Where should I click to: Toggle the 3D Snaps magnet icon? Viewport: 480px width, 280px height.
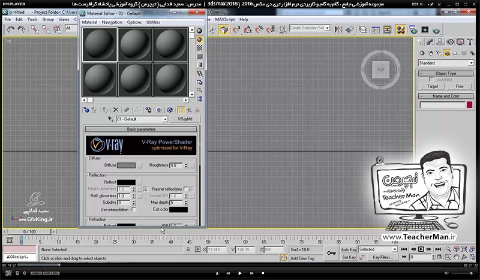click(x=236, y=30)
